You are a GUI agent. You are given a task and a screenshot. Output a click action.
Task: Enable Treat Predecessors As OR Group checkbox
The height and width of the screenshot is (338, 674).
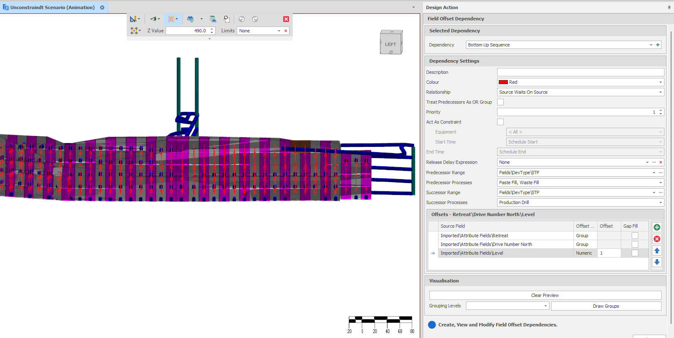point(500,102)
